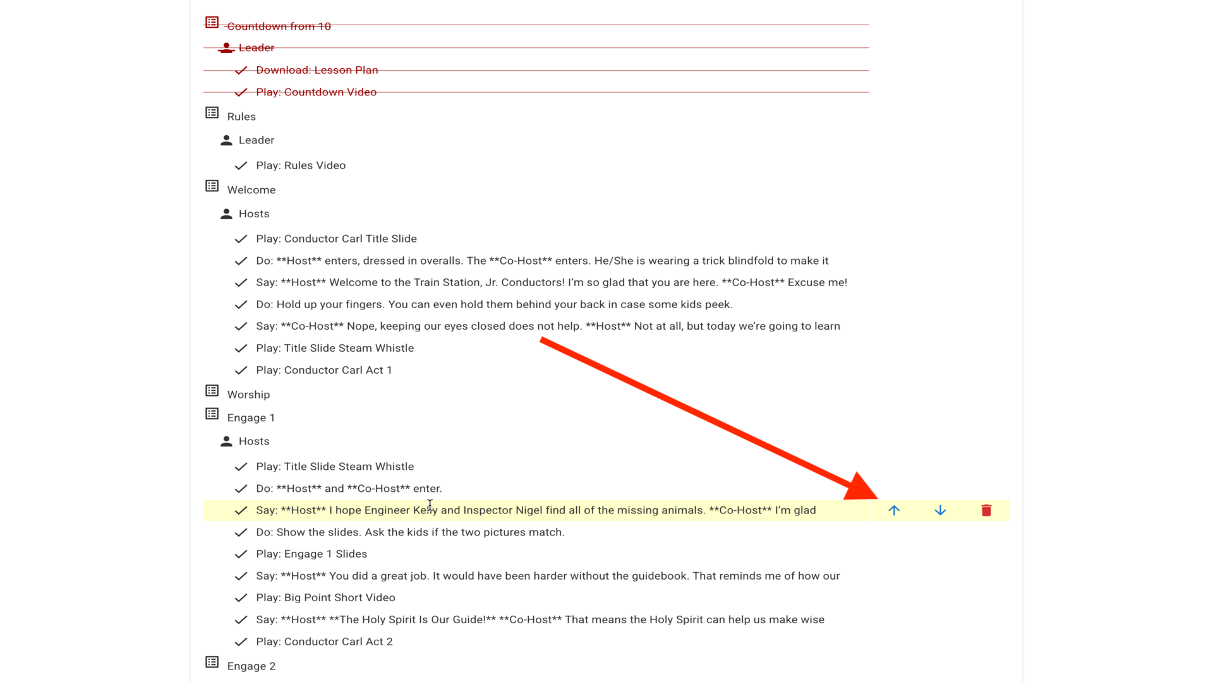This screenshot has height=682, width=1213.
Task: Click the move down arrow icon
Action: point(940,510)
